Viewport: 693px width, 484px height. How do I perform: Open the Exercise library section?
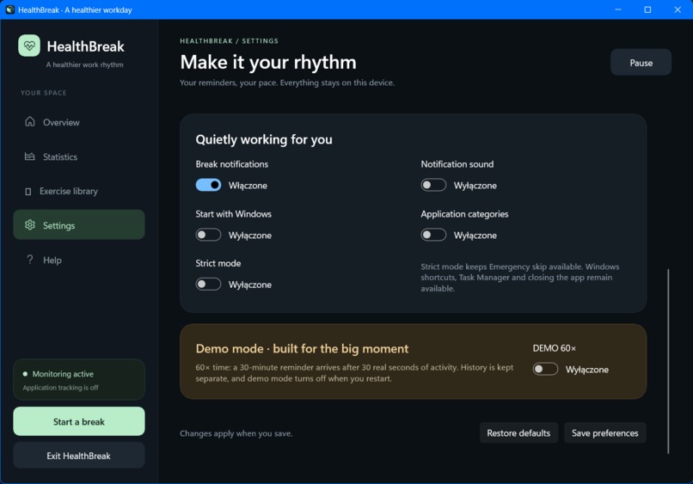[x=79, y=191]
